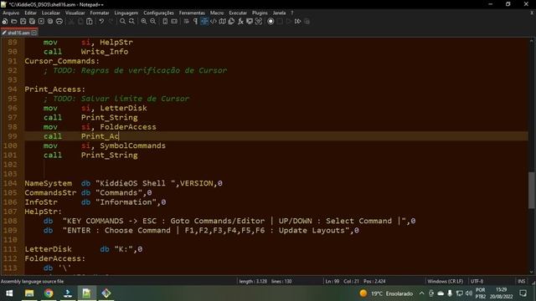Zoom out using the toolbar icon
The image size is (536, 301).
coord(152,21)
